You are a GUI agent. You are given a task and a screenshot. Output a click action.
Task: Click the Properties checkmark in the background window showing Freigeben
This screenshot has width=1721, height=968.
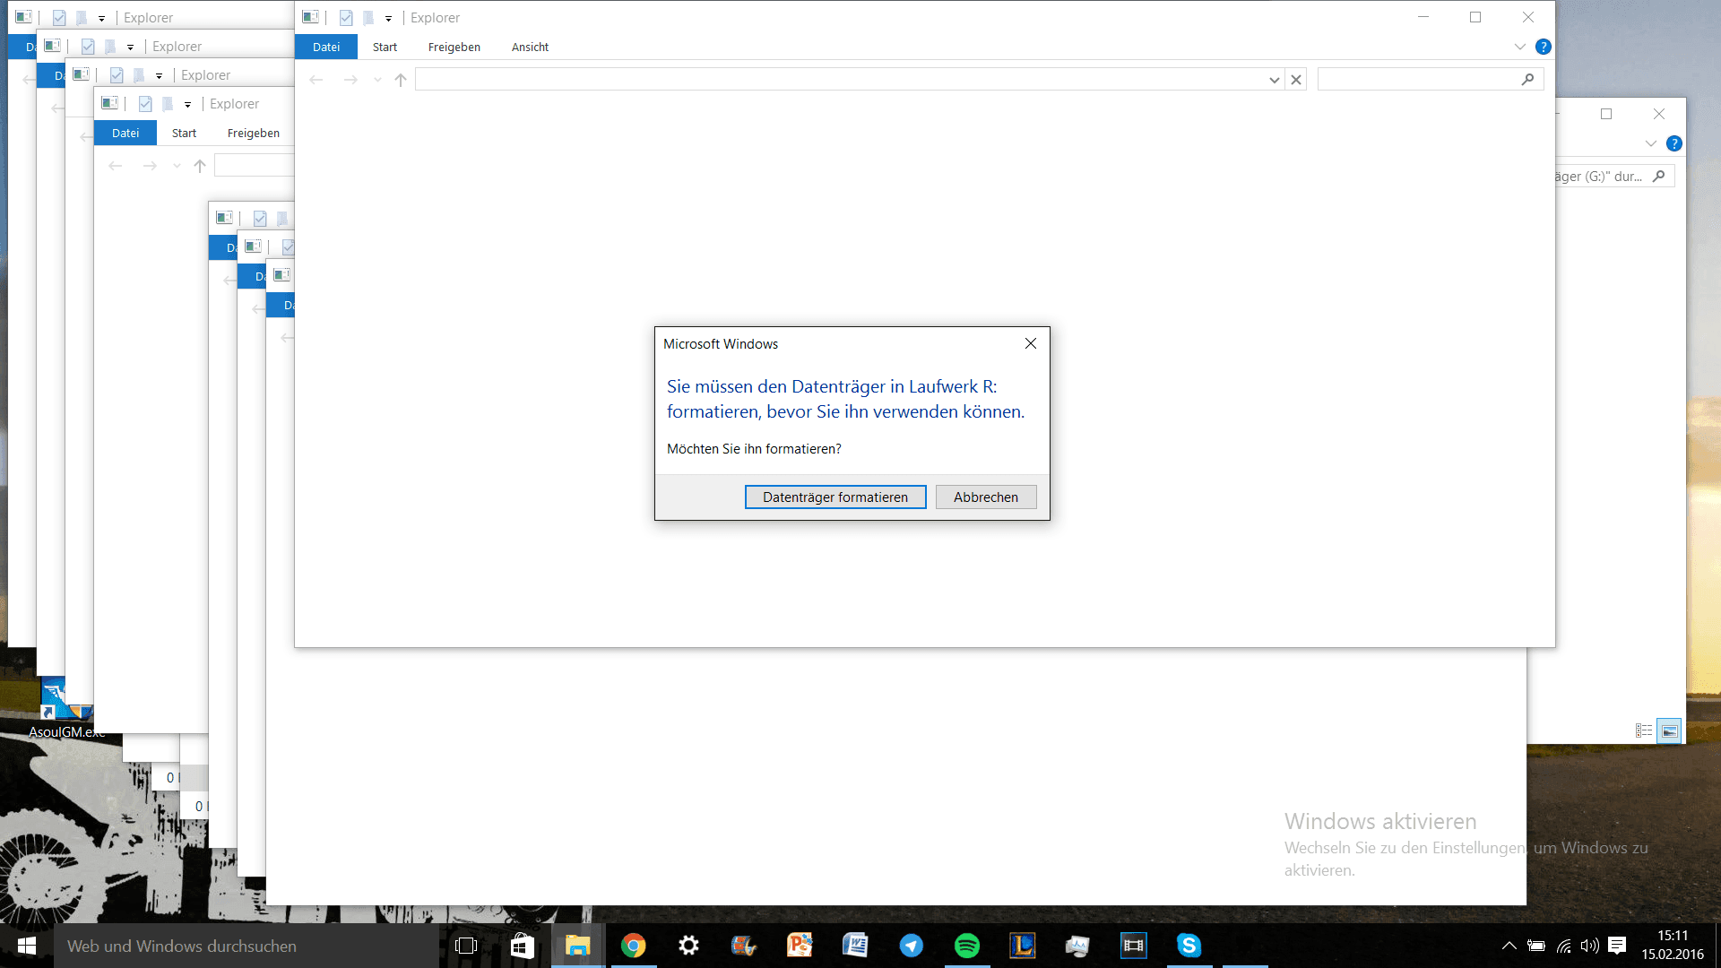[x=145, y=103]
